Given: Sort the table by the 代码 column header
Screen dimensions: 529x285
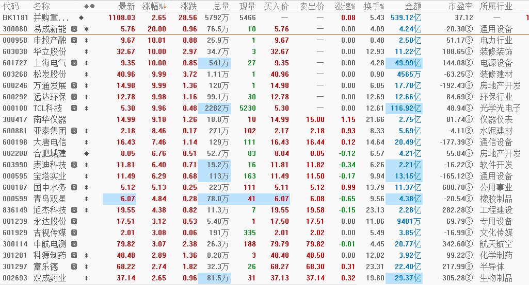Looking at the screenshot, I should [x=11, y=6].
